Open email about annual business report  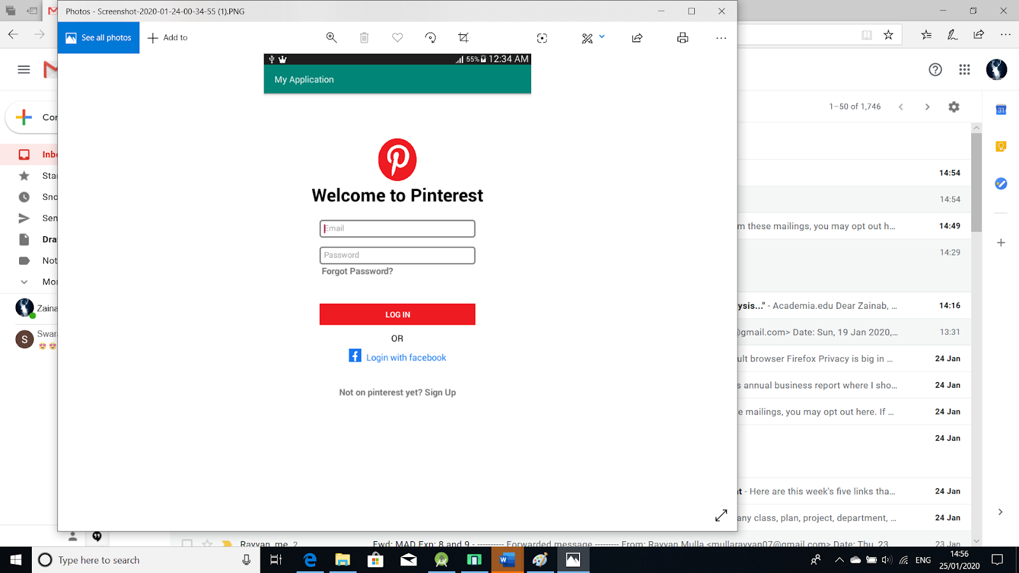pos(853,385)
